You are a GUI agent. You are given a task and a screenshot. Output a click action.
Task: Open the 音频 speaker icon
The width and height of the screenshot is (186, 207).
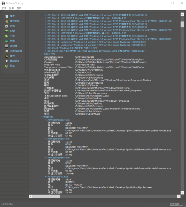click(x=7, y=56)
